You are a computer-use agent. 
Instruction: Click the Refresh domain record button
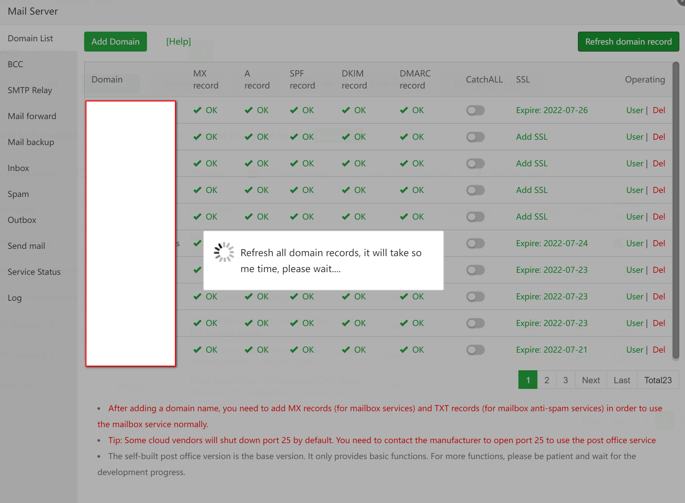pyautogui.click(x=628, y=42)
